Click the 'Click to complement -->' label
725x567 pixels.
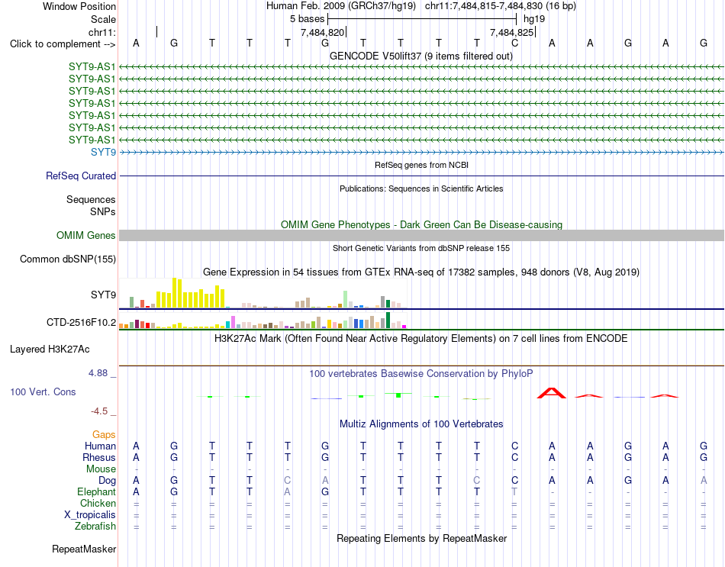(63, 44)
